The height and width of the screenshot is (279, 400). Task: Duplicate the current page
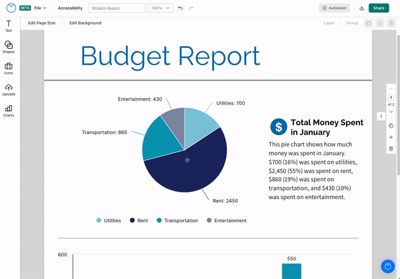(x=391, y=126)
